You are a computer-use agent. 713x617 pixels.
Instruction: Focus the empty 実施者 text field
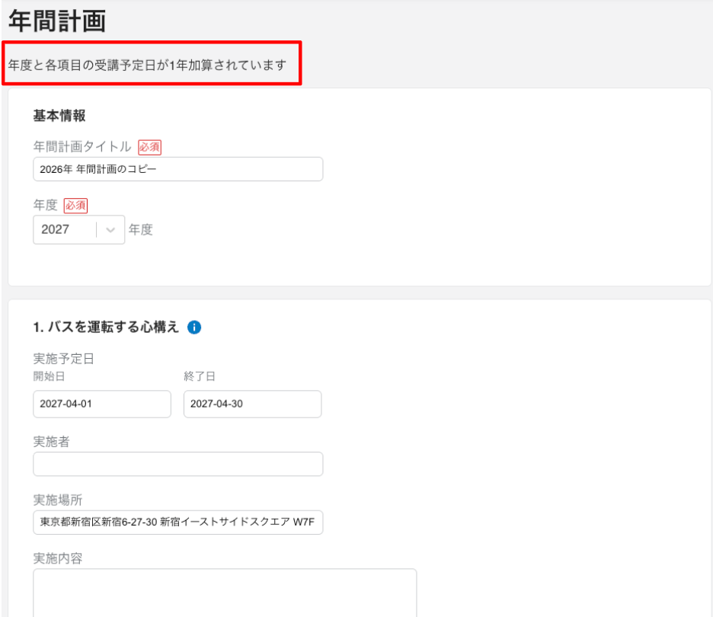[x=177, y=464]
